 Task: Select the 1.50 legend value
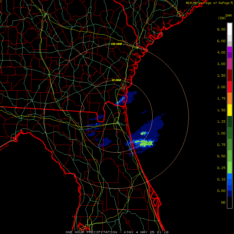pos(221,110)
